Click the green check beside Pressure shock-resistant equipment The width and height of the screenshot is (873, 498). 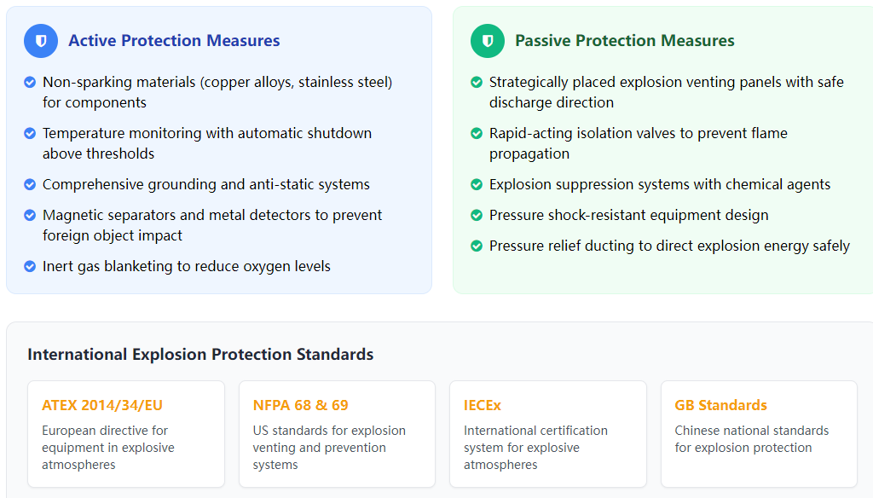(477, 215)
